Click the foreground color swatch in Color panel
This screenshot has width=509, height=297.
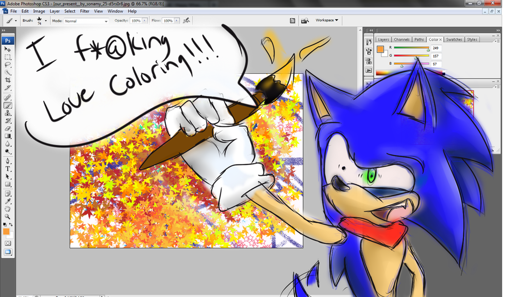pyautogui.click(x=380, y=49)
